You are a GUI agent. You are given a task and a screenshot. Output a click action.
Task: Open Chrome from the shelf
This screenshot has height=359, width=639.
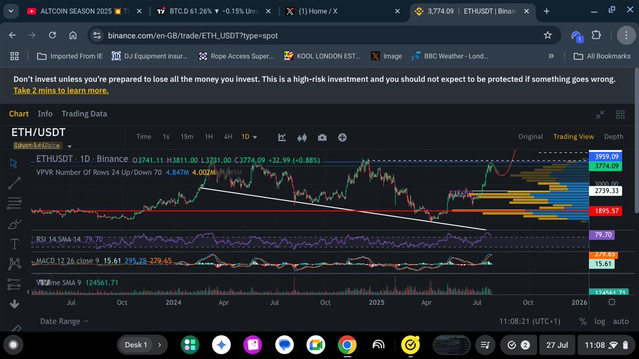coord(346,345)
